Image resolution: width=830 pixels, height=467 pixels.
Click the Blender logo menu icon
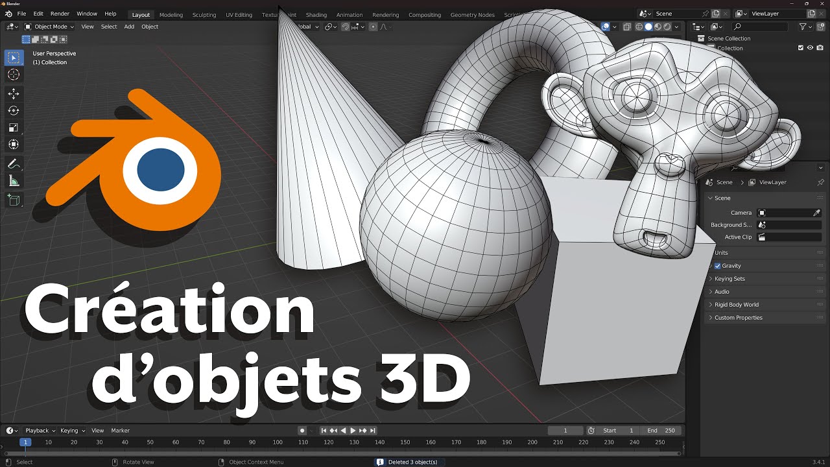click(x=8, y=14)
